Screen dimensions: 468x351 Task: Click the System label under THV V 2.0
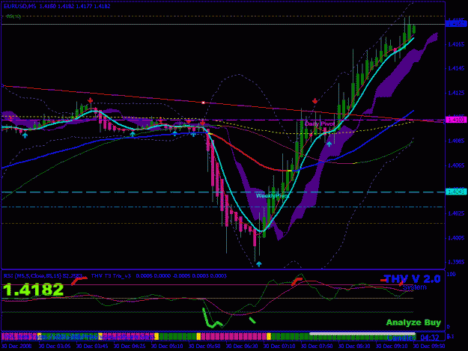415,287
